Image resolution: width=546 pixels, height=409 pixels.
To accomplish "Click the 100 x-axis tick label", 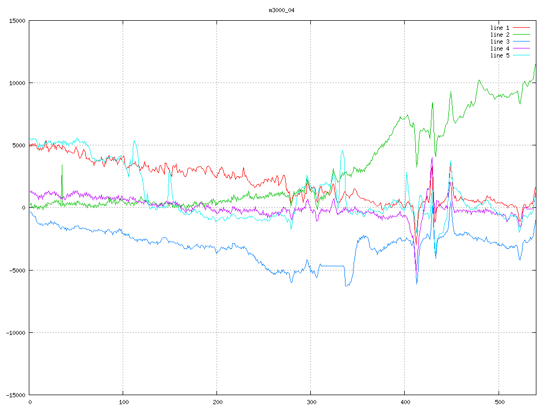I will (123, 402).
